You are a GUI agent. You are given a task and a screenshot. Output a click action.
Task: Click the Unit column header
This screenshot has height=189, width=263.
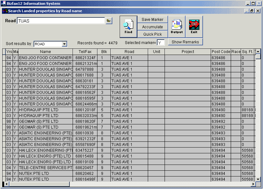click(157, 52)
